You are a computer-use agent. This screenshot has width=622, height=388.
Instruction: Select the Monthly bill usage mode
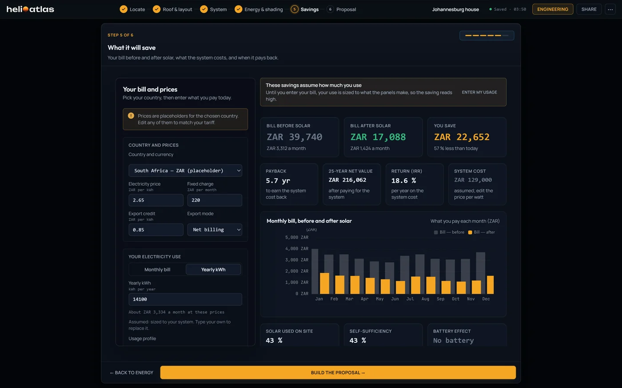[157, 270]
